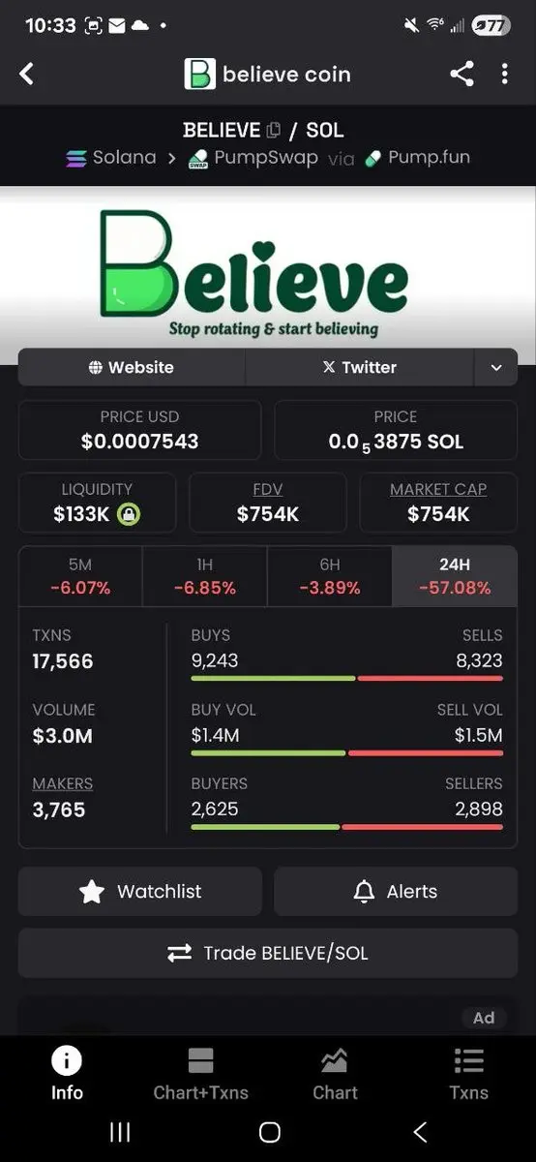The width and height of the screenshot is (536, 1162).
Task: Select the 1H timeframe
Action: point(204,576)
